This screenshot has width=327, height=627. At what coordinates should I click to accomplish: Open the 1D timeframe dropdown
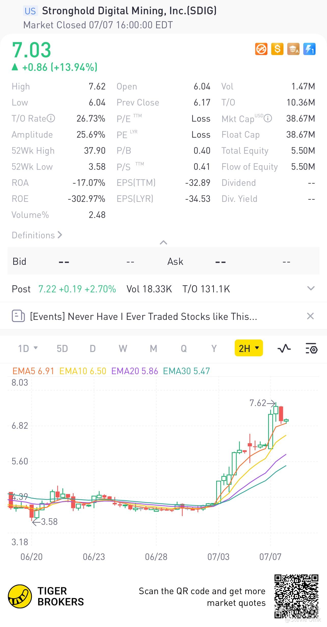click(28, 348)
